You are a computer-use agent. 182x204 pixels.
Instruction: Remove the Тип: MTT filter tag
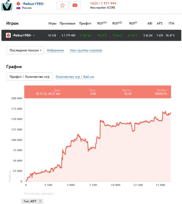click(x=40, y=201)
